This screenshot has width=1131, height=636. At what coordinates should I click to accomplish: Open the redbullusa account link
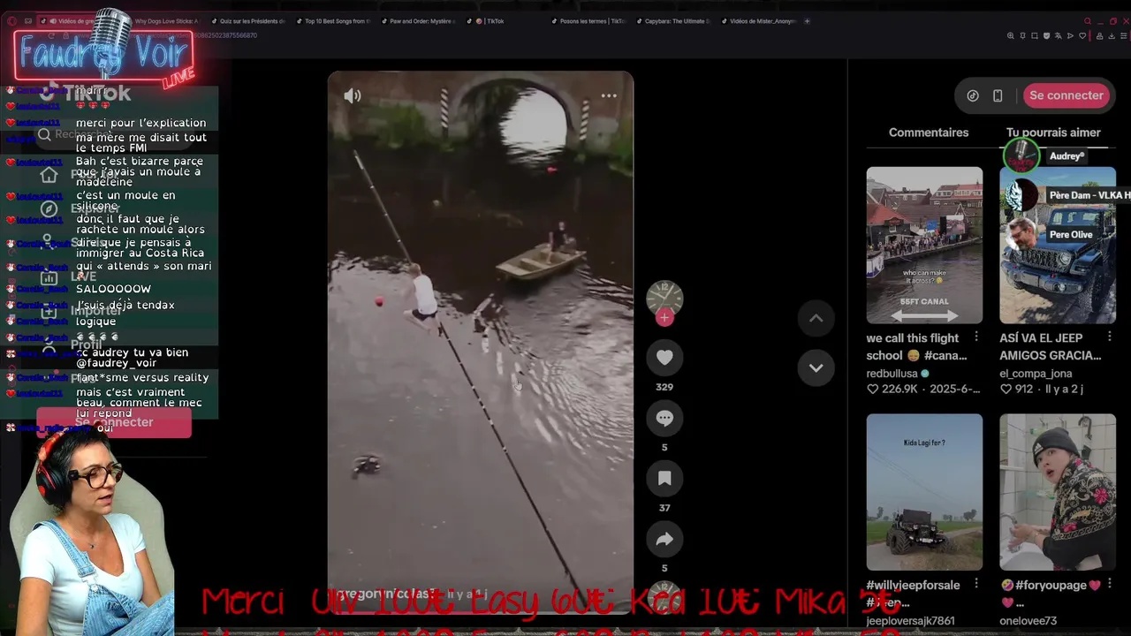pyautogui.click(x=892, y=374)
